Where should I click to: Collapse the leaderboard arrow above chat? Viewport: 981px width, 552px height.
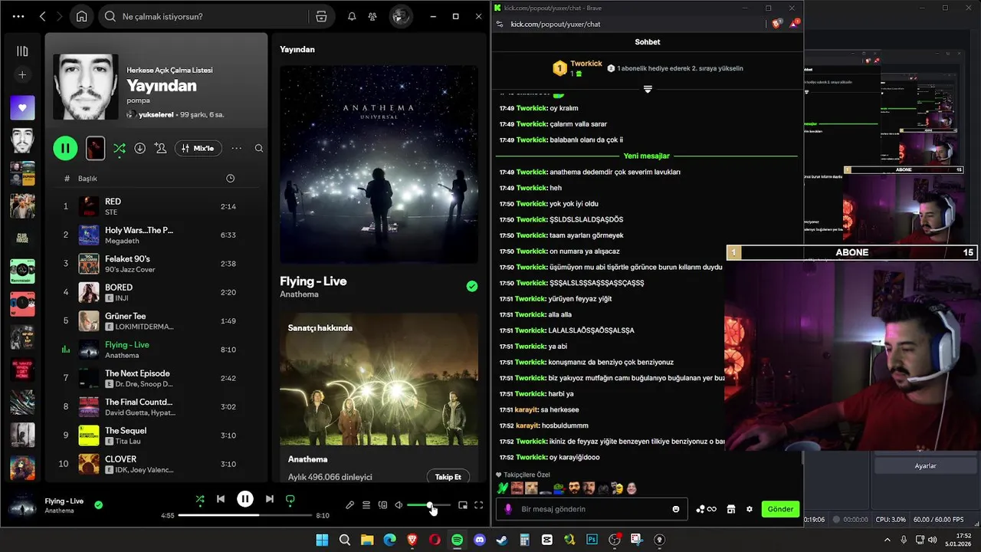click(648, 90)
